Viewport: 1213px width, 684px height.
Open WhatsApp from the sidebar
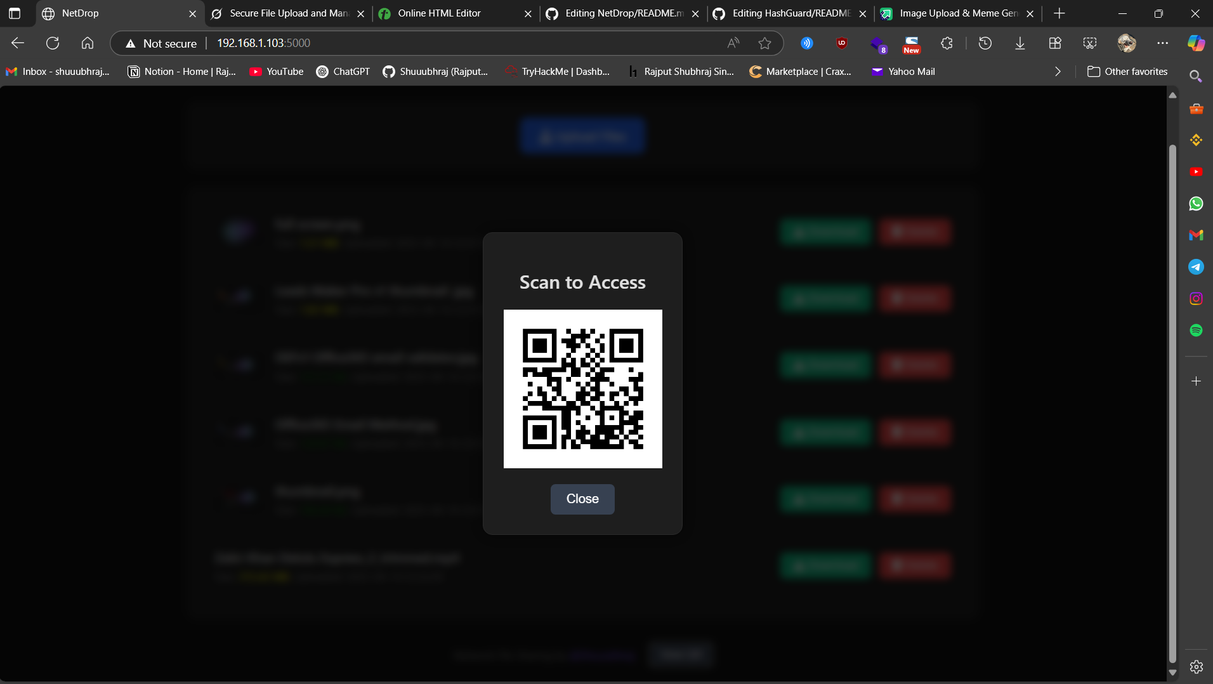[1197, 204]
